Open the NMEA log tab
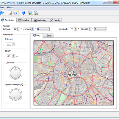Screen dimensions: 119x119 tap(40, 20)
